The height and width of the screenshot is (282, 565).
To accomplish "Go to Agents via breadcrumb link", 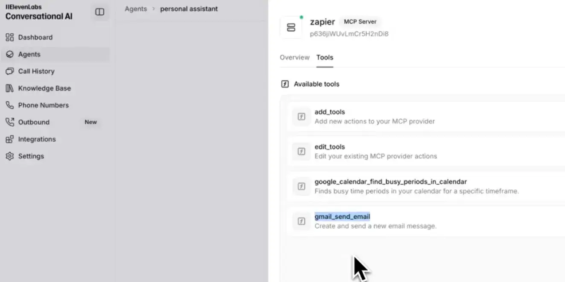I will pyautogui.click(x=136, y=9).
